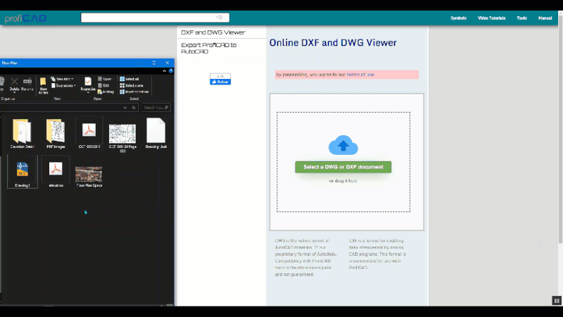Click the Properties icon in ribbon
Screen dimensions: 563x317
pyautogui.click(x=88, y=84)
